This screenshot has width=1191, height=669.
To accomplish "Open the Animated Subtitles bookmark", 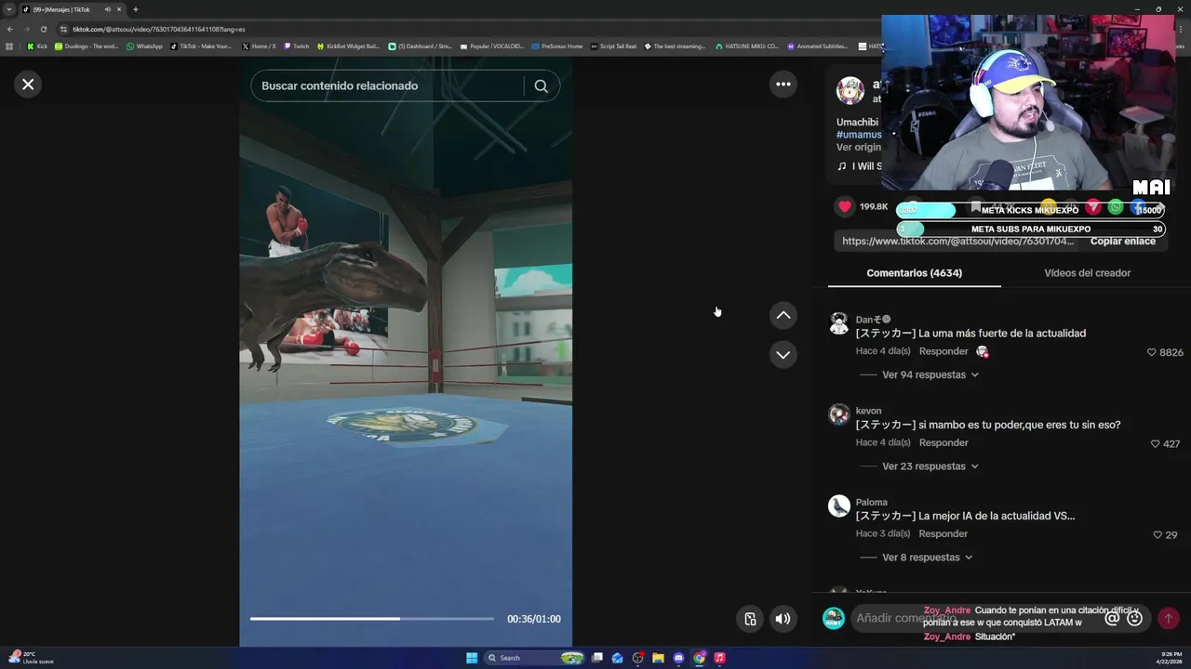I will [818, 46].
